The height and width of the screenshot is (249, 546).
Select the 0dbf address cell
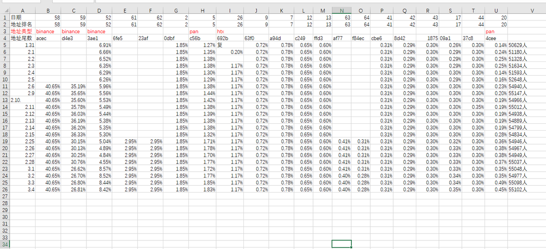click(x=176, y=38)
